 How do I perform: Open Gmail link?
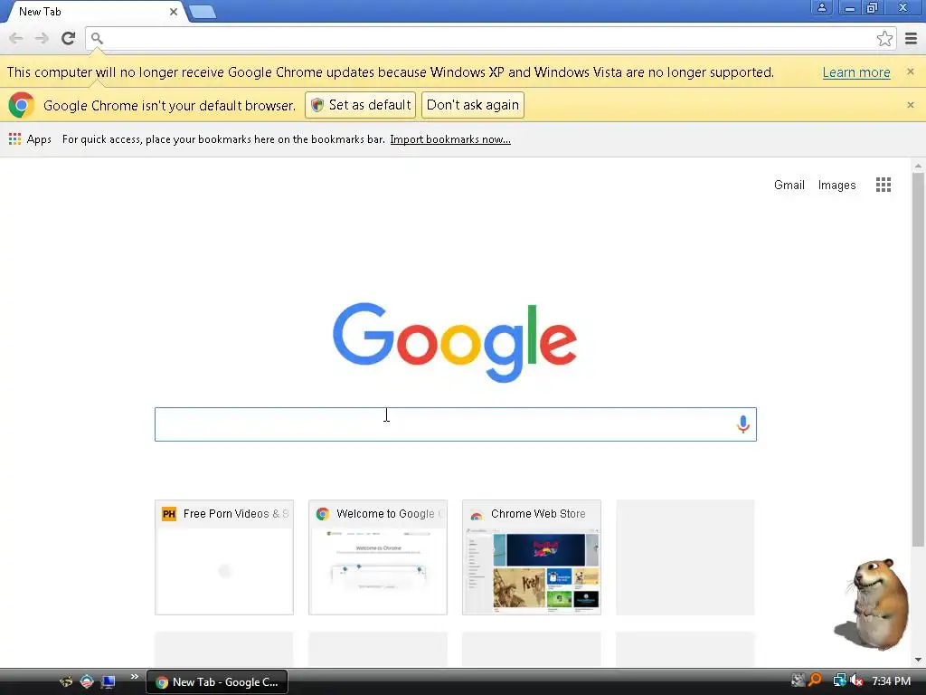coord(789,185)
